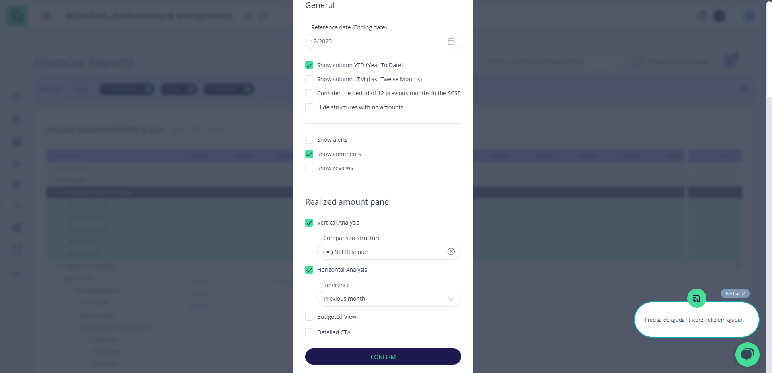Check the 12 previous months SCSE option
Screen dimensions: 772x373
(x=309, y=93)
